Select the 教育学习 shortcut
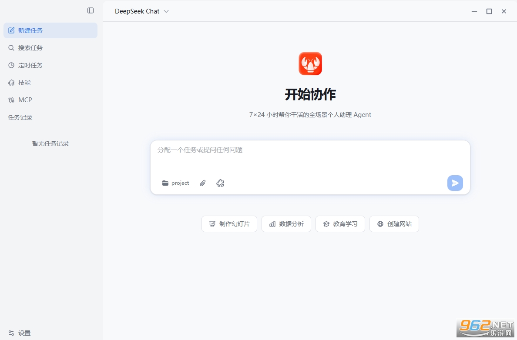This screenshot has width=517, height=340. (340, 224)
